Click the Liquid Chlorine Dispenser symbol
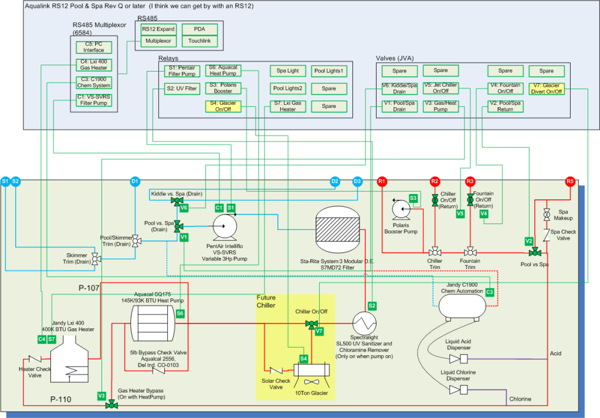 459,390
